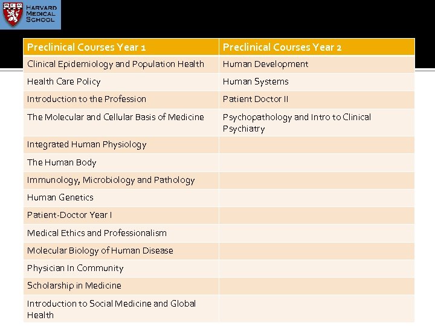Viewport: 435px width, 326px height.
Task: Select 'Immunology, Microbiology and Pathology' cell
Action: (121, 180)
